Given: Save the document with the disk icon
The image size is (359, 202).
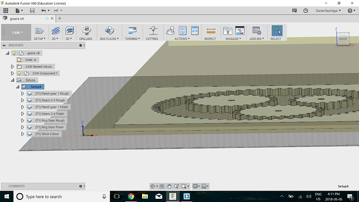Looking at the screenshot, I should click(x=32, y=10).
